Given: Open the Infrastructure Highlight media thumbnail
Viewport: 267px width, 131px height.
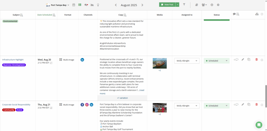Looking at the screenshot, I should tap(160, 63).
